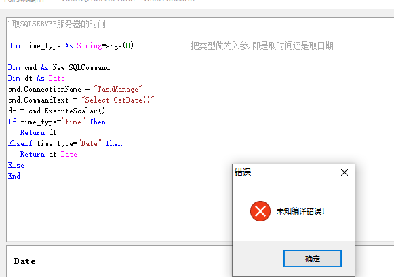Click the red error icon
Viewport: 394px width, 277px height.
pos(260,211)
